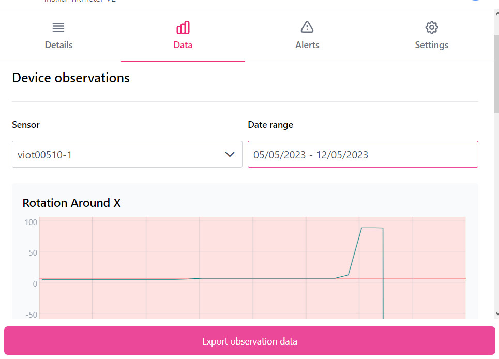Click the Data bar chart icon

(x=183, y=27)
